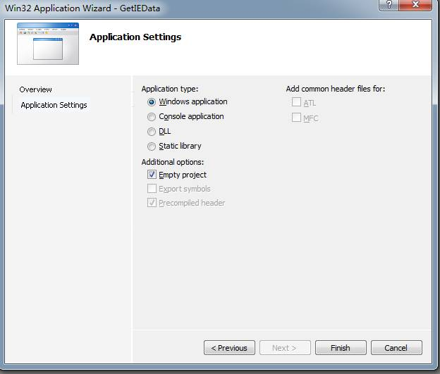440x374 pixels.
Task: Open wizard help with question mark button
Action: coord(389,5)
